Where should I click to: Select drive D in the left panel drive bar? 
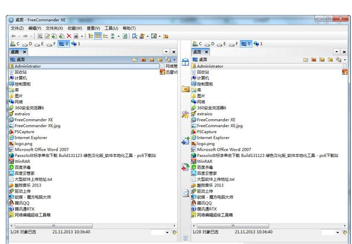28,44
